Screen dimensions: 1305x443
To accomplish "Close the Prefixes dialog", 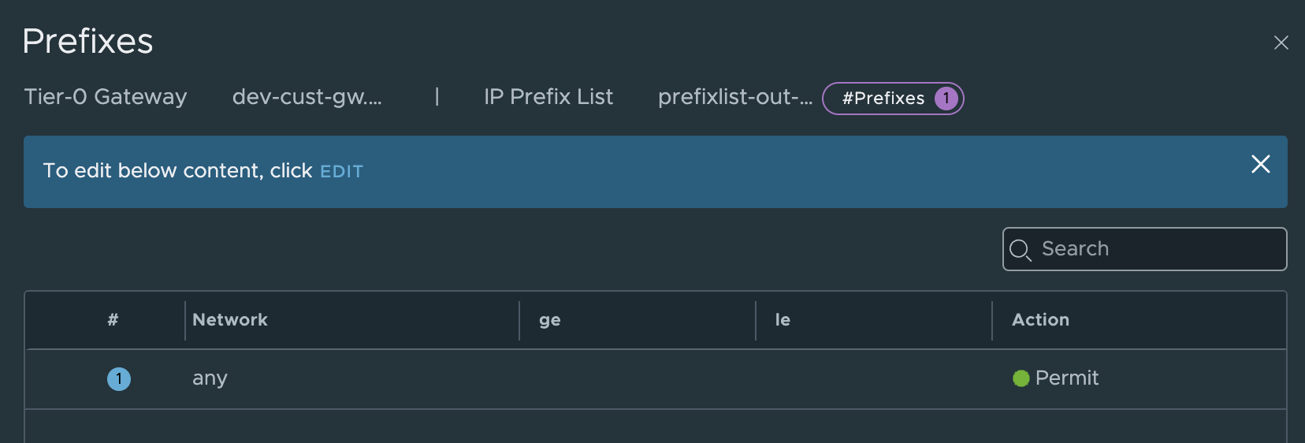I will point(1281,43).
